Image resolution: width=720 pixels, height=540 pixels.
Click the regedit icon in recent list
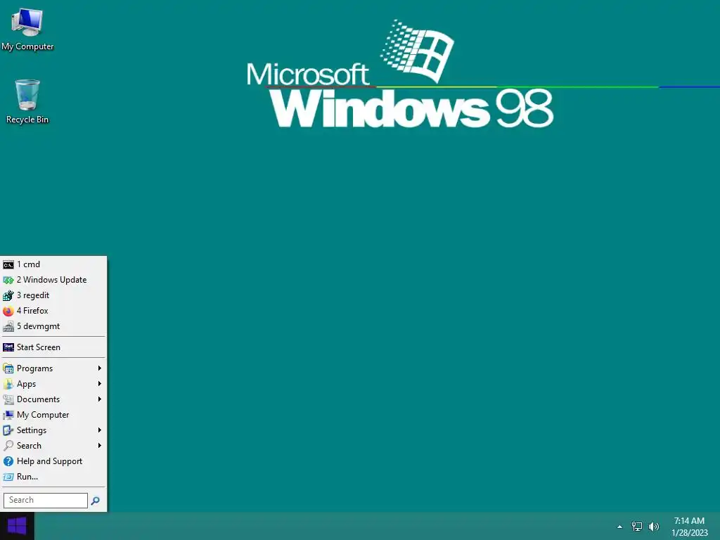tap(8, 296)
